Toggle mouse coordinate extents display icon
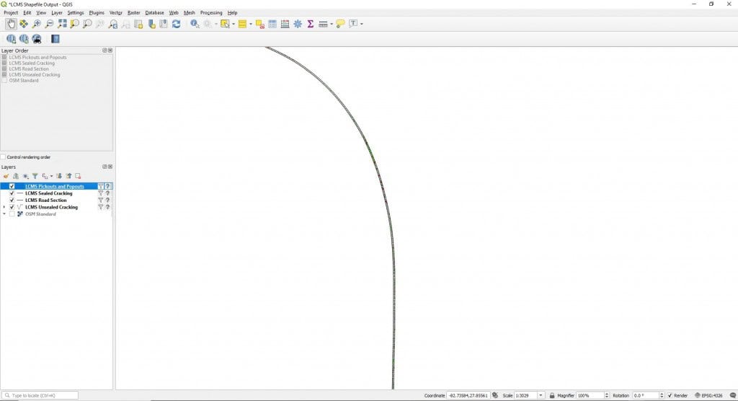 pyautogui.click(x=495, y=395)
